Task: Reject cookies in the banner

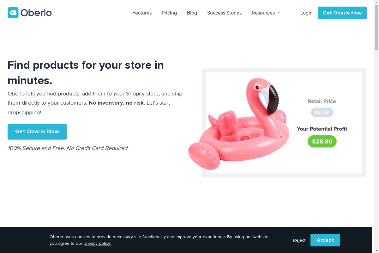Action: [x=299, y=240]
